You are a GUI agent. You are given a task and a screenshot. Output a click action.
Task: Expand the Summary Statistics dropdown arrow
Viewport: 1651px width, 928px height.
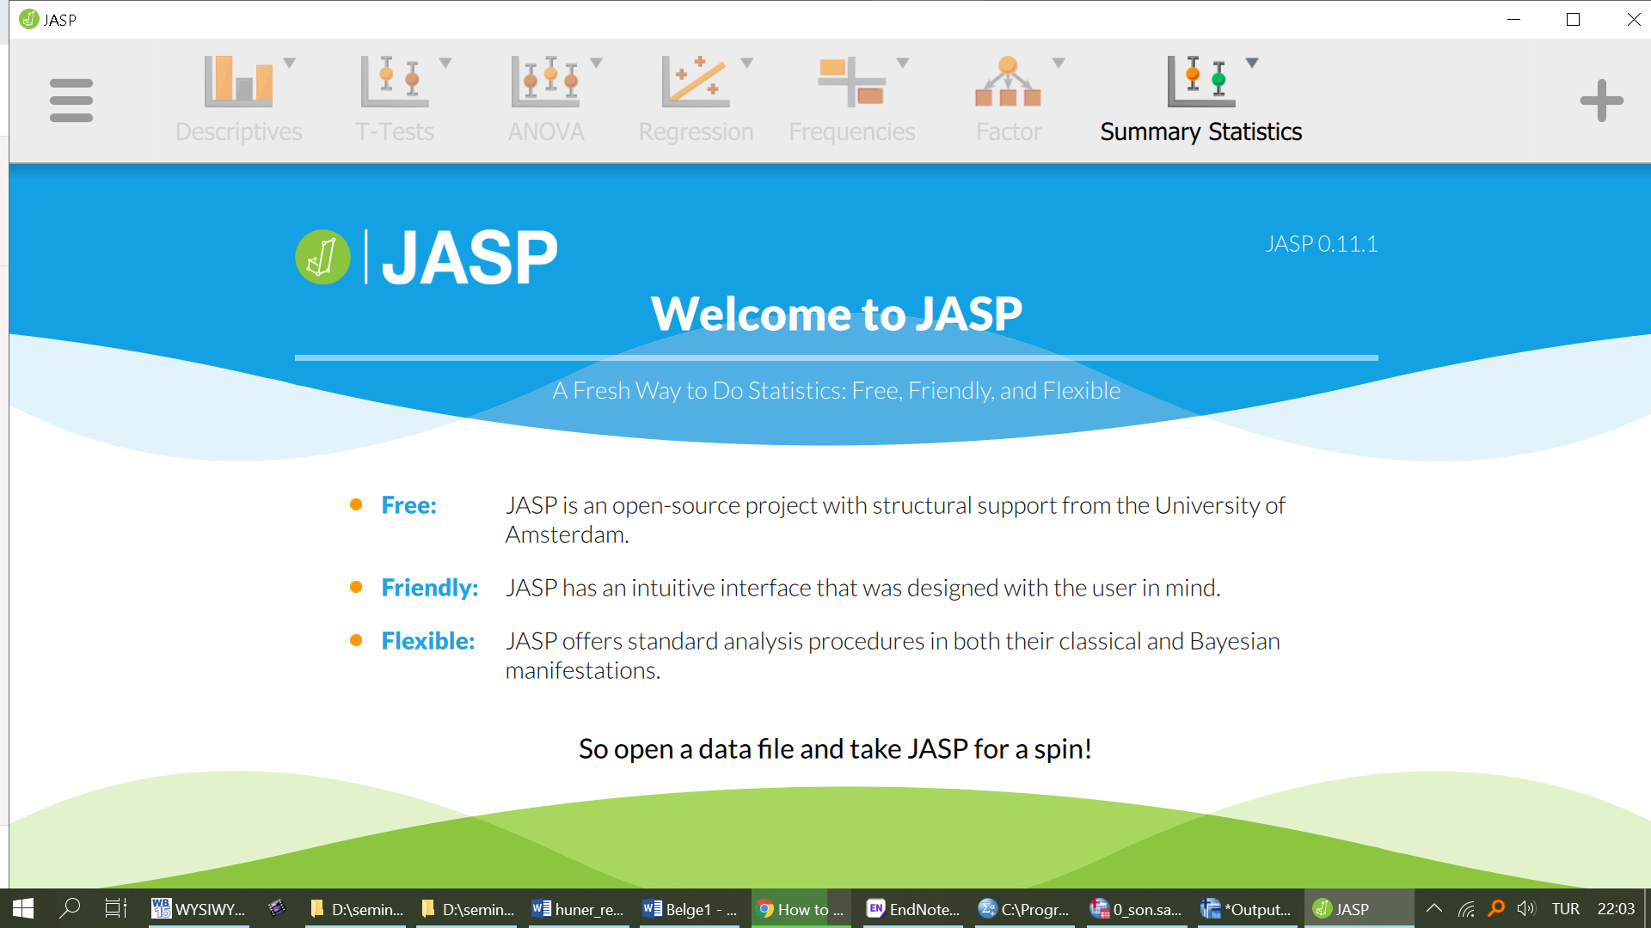1252,63
